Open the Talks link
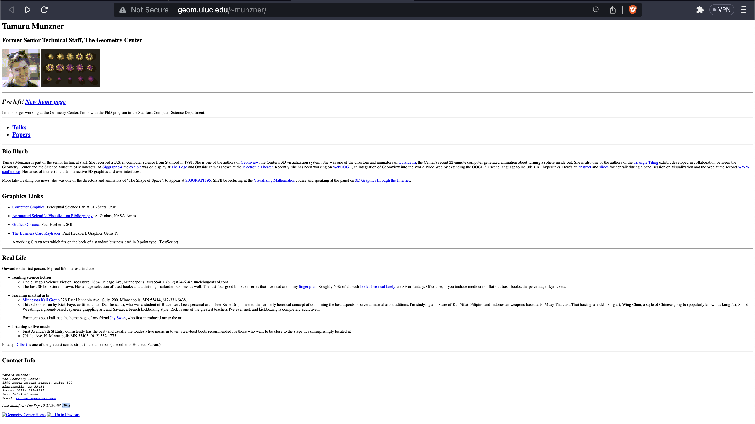The width and height of the screenshot is (755, 424). pyautogui.click(x=19, y=127)
